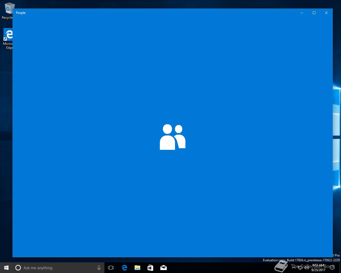Image resolution: width=341 pixels, height=273 pixels.
Task: Click the People title bar text
Action: (21, 13)
